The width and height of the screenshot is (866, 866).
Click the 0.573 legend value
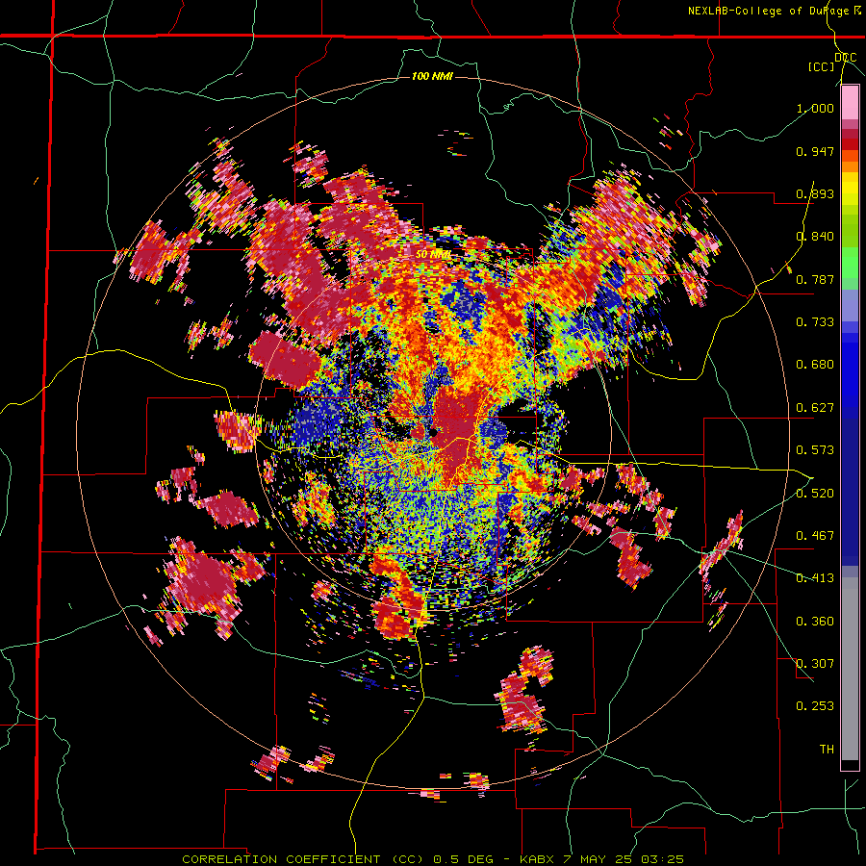coord(815,450)
